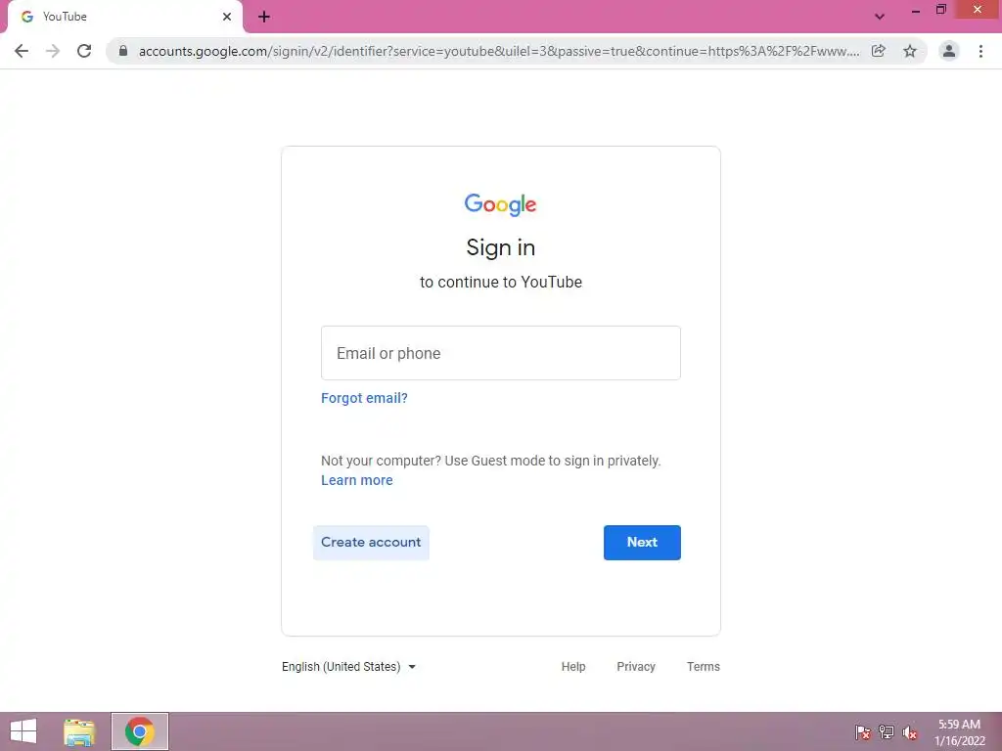
Task: Open a new tab with plus button
Action: click(264, 18)
